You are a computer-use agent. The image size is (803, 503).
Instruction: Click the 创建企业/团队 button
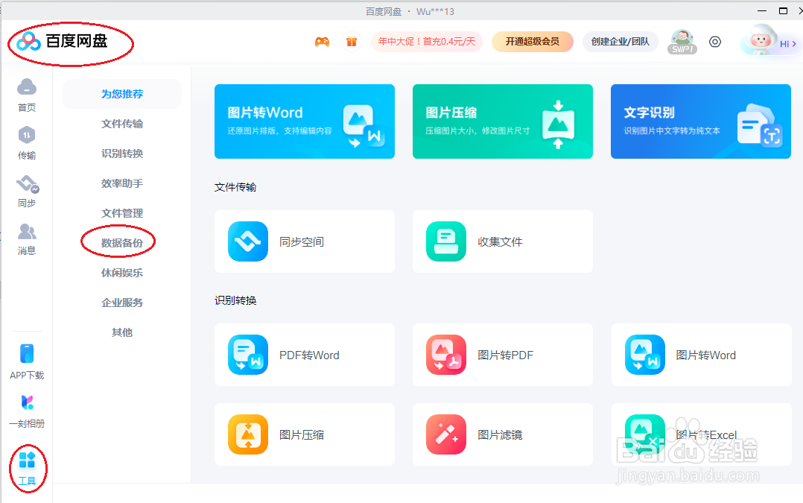click(x=620, y=42)
